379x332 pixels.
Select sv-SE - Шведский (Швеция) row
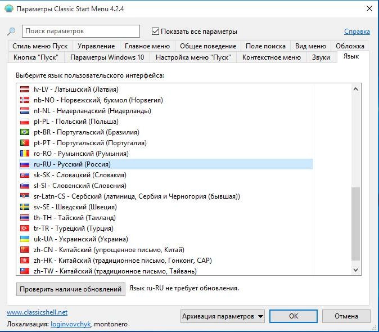(x=166, y=207)
